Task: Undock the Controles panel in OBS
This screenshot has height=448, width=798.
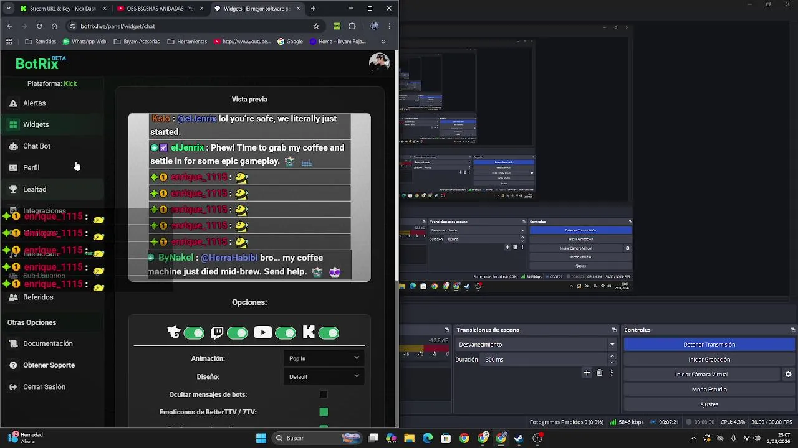Action: (x=793, y=330)
